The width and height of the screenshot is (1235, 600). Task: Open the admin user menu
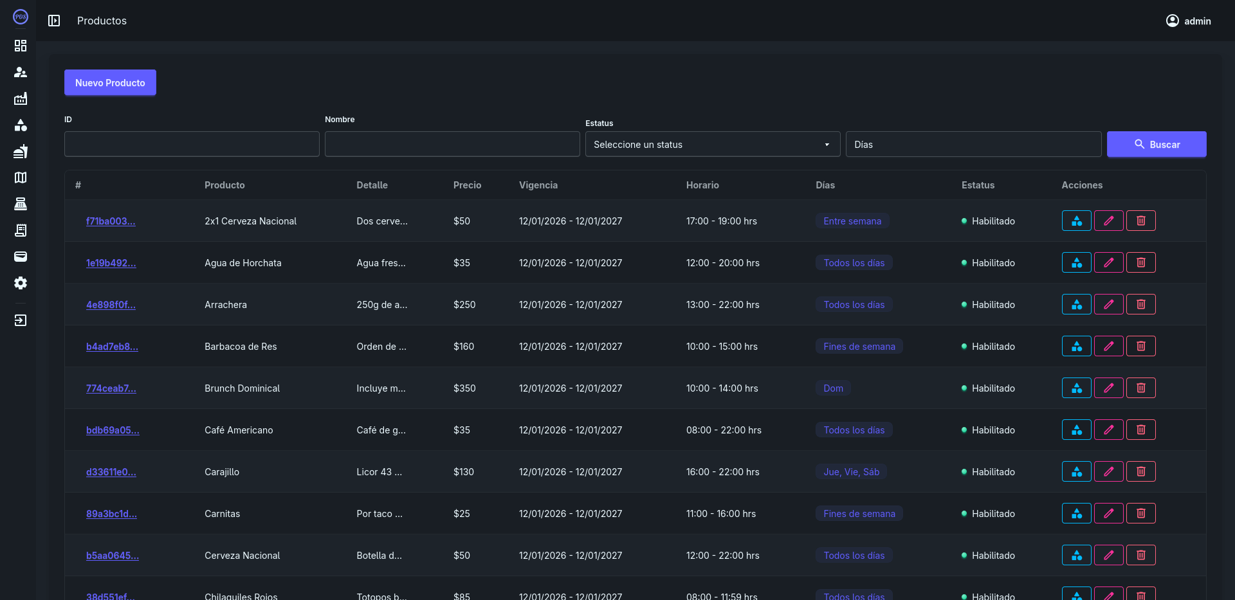pos(1188,21)
